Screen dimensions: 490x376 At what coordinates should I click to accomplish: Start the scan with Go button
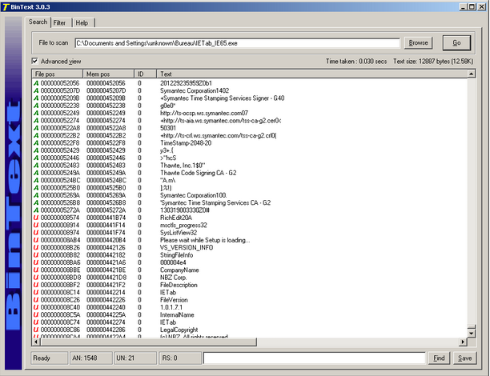click(456, 42)
